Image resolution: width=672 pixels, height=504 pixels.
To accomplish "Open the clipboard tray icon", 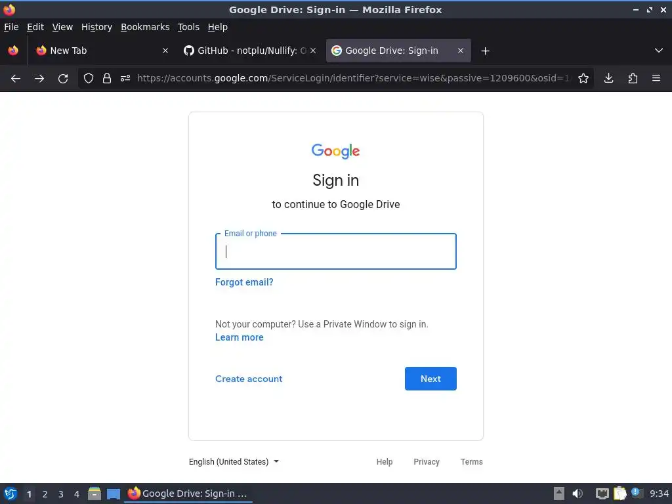I will coord(619,493).
